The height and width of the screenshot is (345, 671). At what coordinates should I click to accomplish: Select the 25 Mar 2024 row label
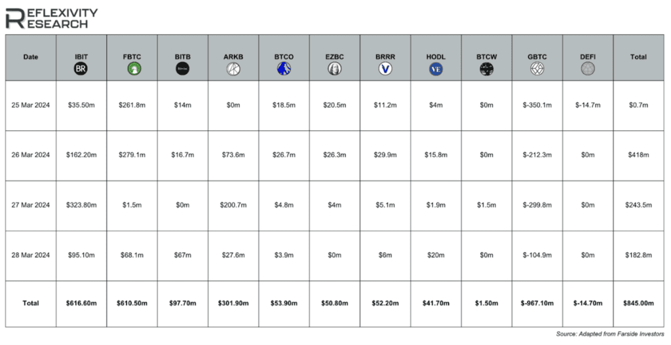31,105
